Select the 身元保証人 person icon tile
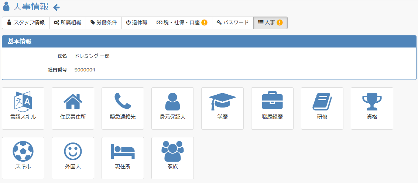This screenshot has height=183, width=418. click(x=172, y=109)
